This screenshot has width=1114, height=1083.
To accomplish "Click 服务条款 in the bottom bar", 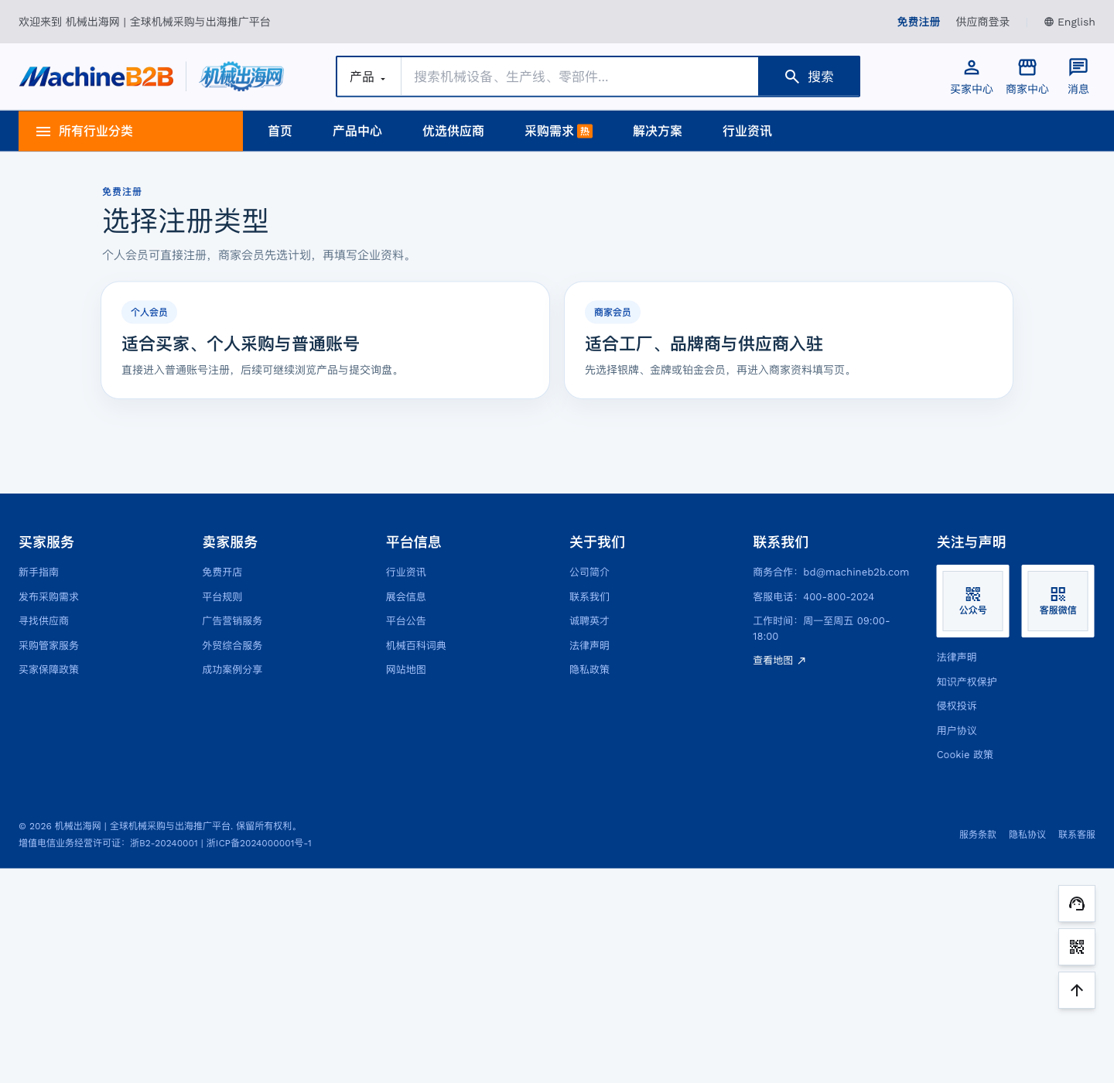I will click(x=978, y=835).
